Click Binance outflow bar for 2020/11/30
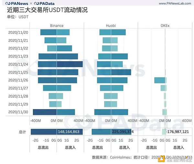The width and height of the screenshot is (194, 164). tap(45, 112)
